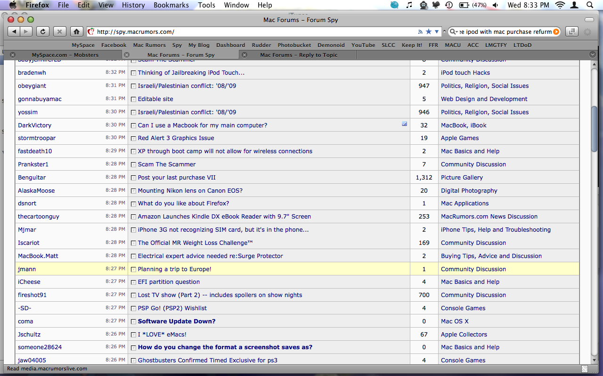Open the YouTube bookmark in toolbar
Viewport: 603px width, 376px height.
click(x=363, y=45)
